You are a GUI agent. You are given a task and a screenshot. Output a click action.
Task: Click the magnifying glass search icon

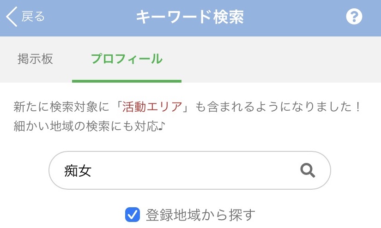308,171
